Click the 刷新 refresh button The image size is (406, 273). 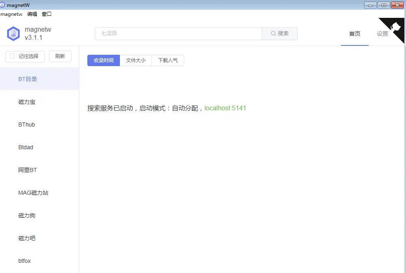[60, 56]
